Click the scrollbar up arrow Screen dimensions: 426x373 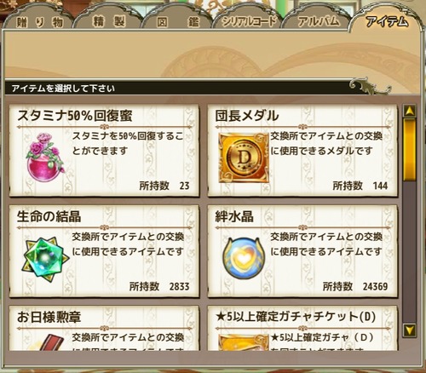click(x=409, y=111)
